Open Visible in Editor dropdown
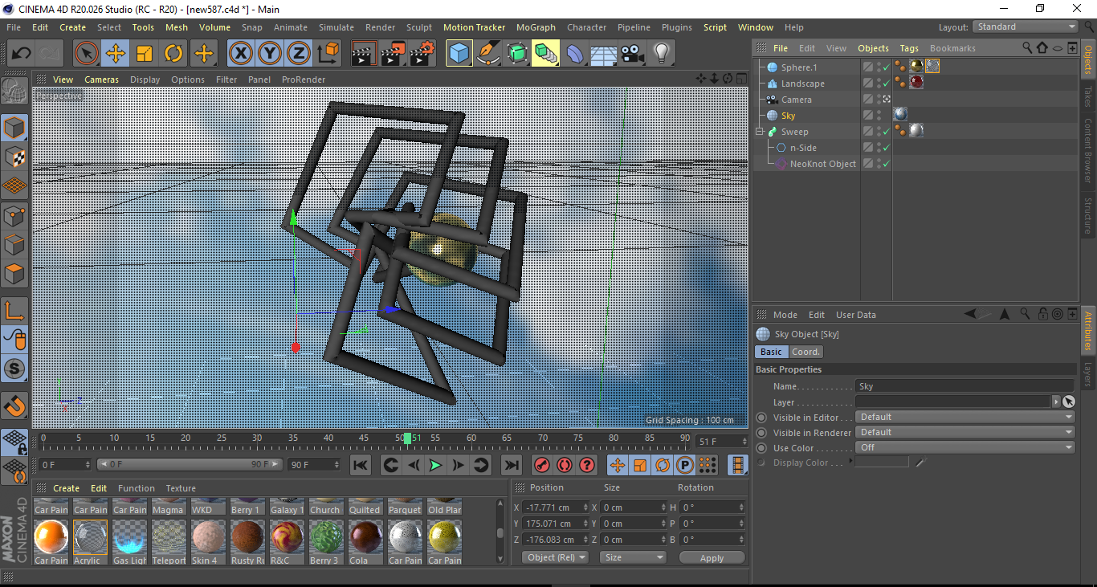This screenshot has width=1097, height=587. [965, 417]
